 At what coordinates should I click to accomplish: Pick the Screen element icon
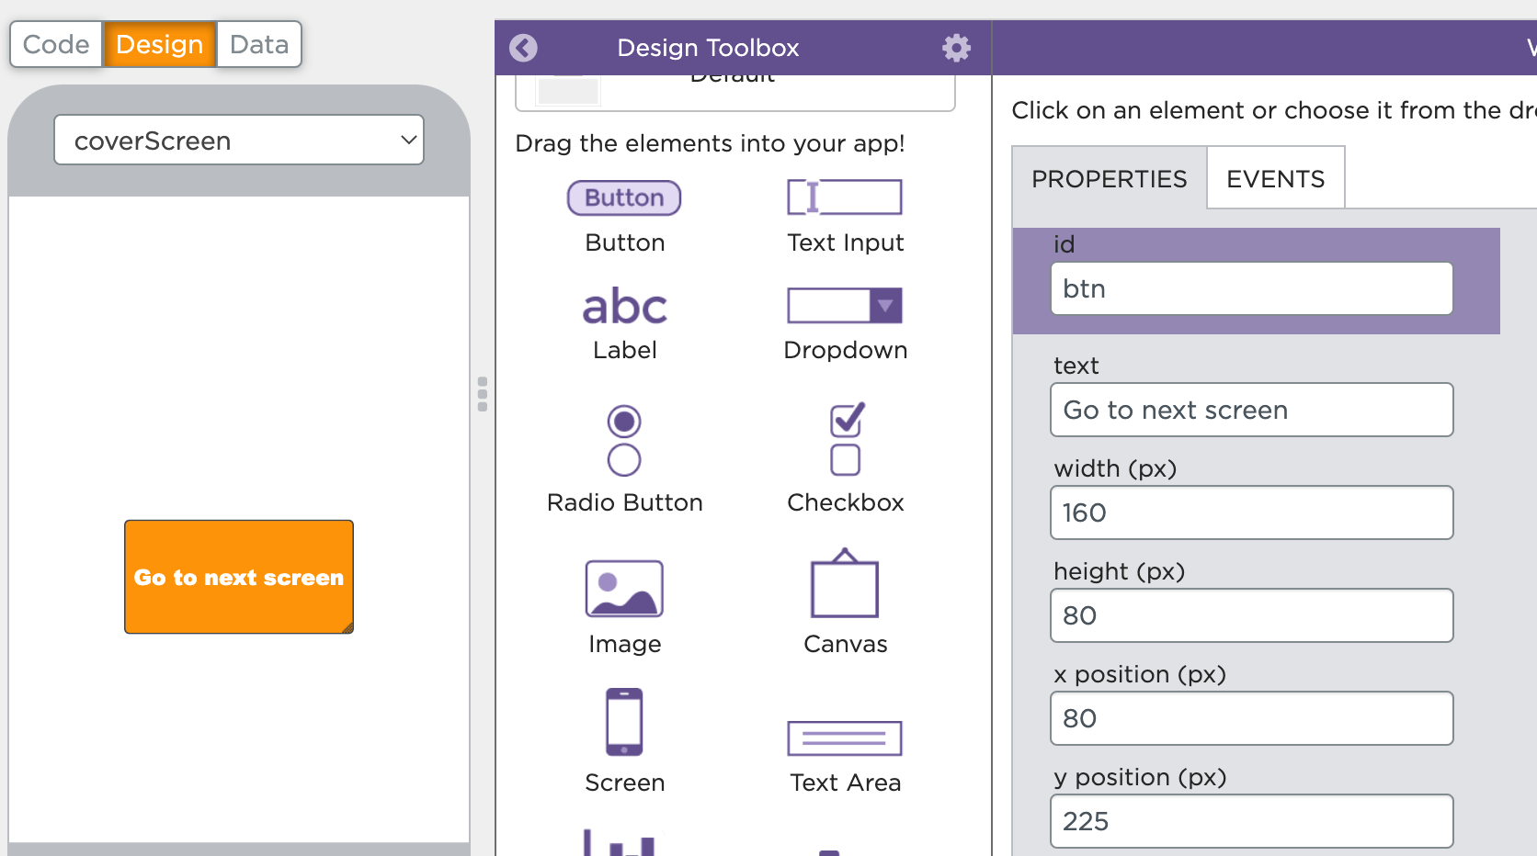click(624, 722)
